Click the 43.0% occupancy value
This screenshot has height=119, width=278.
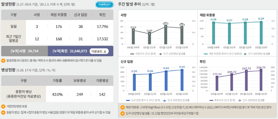(57, 94)
